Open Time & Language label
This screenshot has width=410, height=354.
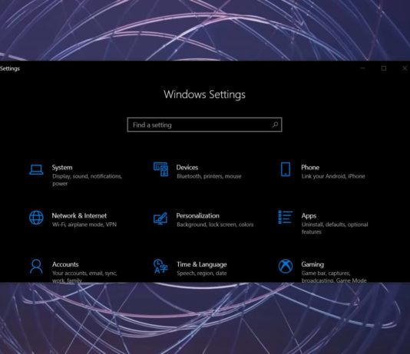pyautogui.click(x=202, y=264)
